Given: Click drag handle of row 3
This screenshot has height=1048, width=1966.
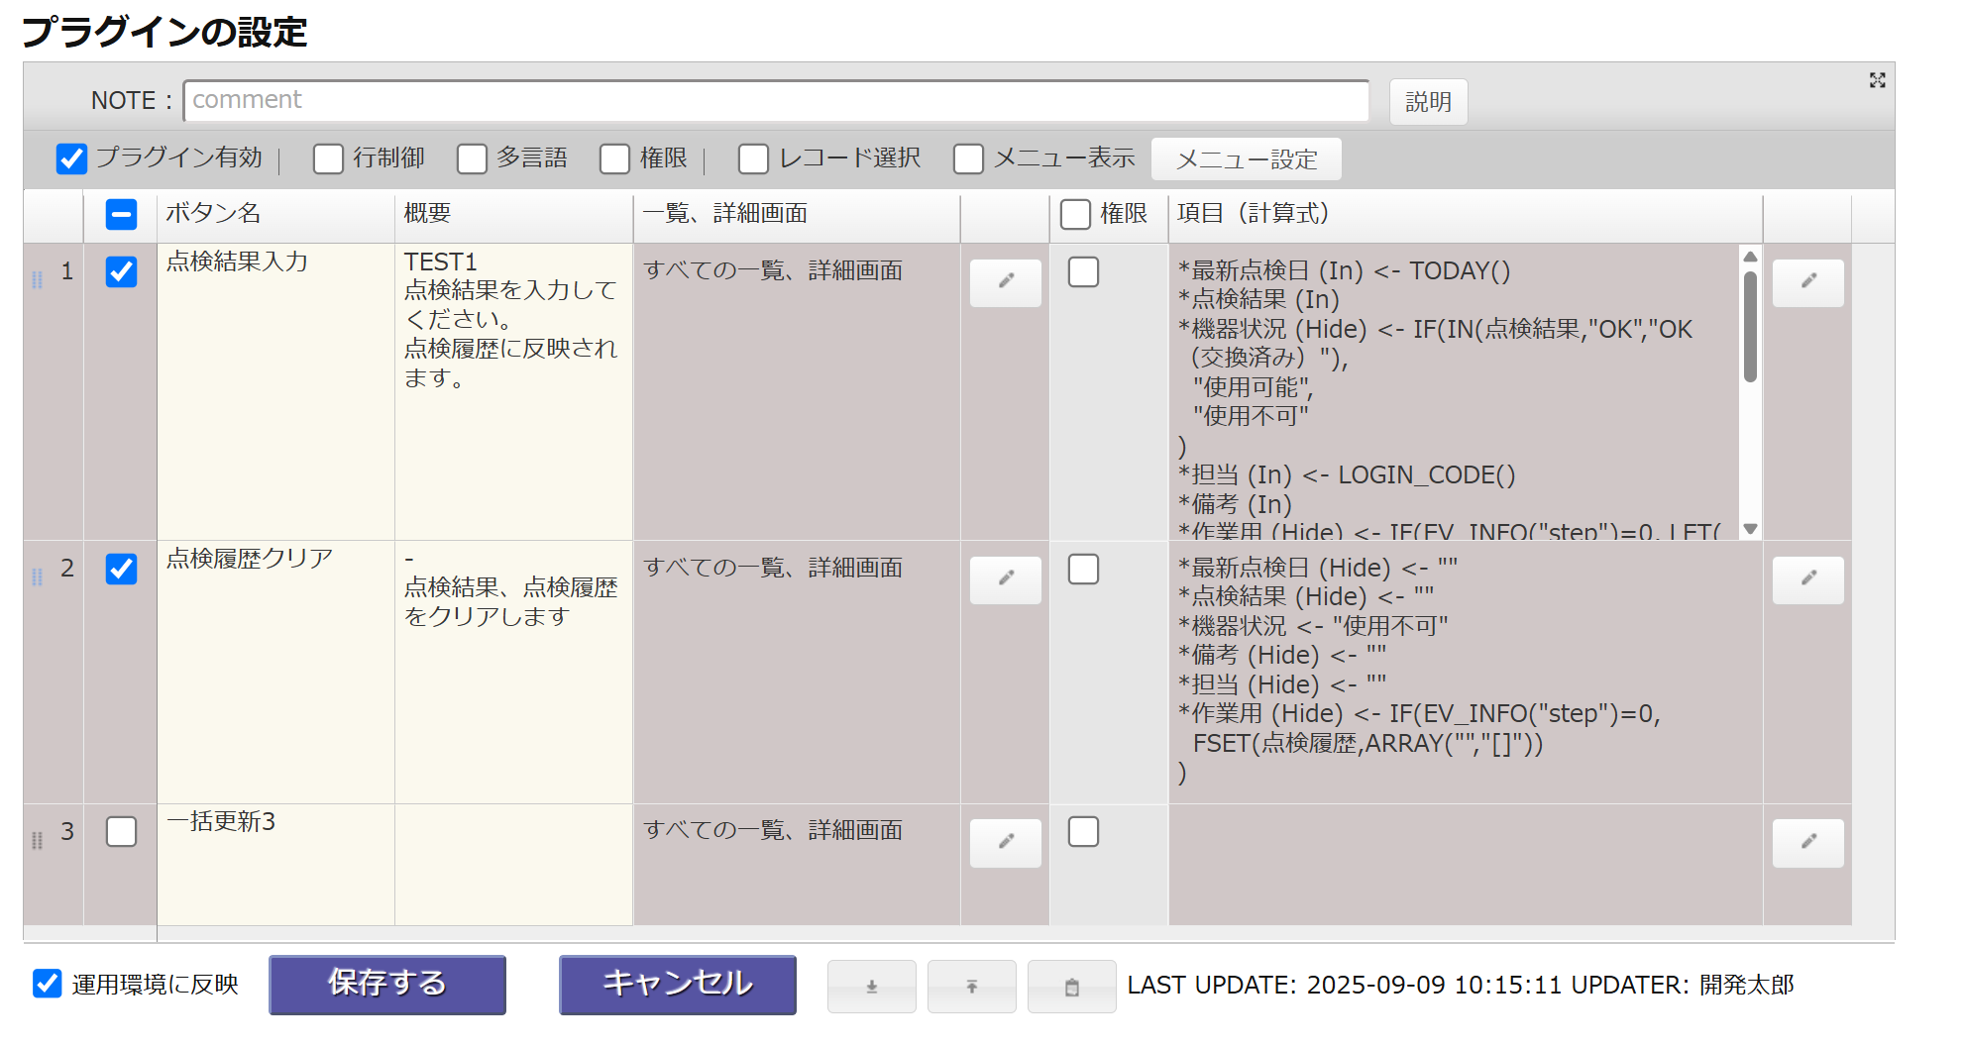Looking at the screenshot, I should pos(38,841).
